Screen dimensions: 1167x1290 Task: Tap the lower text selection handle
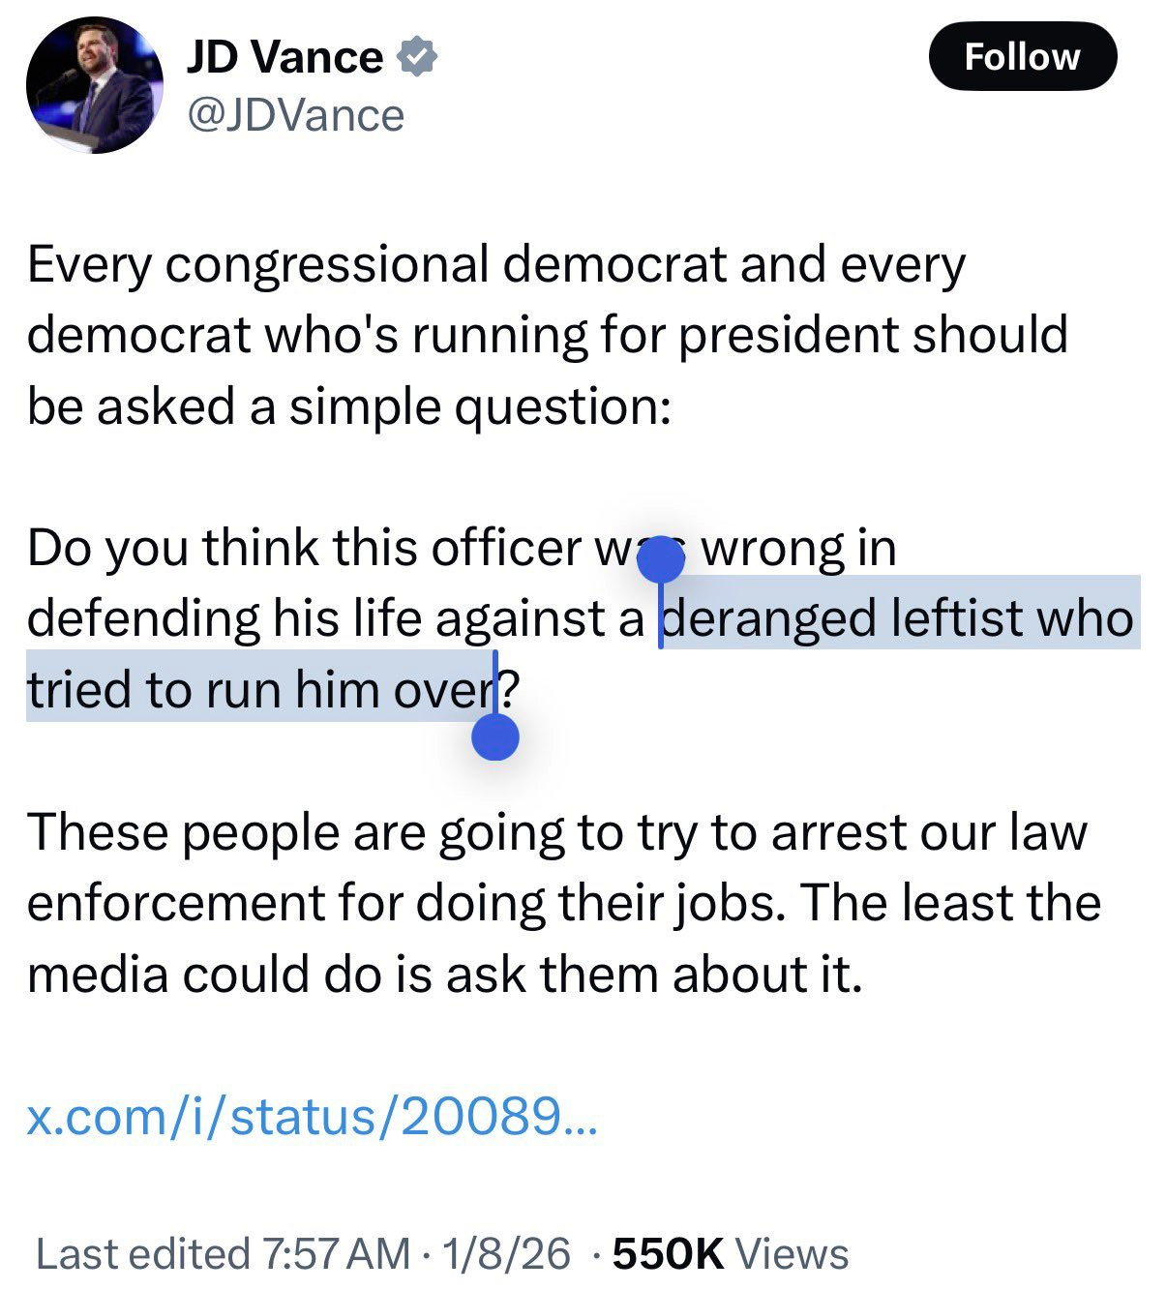pos(495,737)
